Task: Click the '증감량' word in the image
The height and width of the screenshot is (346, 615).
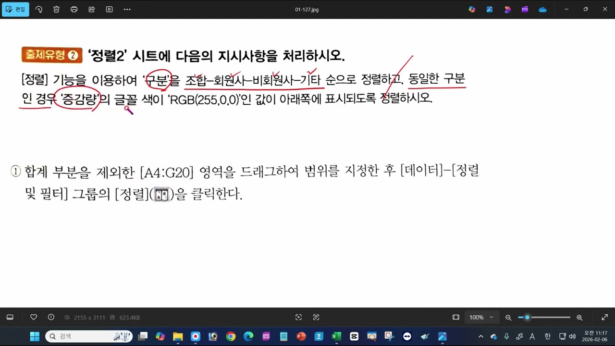Action: coord(81,99)
